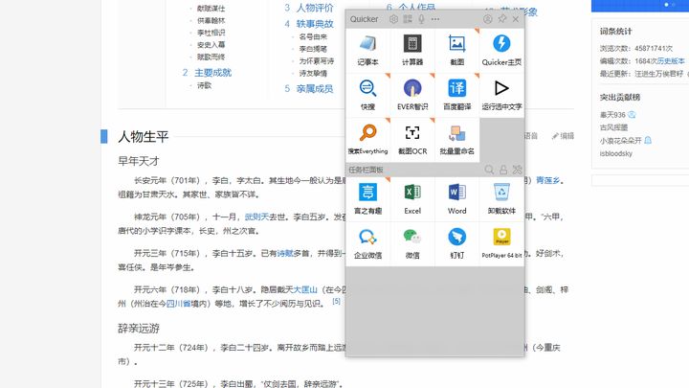Viewport: 689px width, 388px height.
Task: Open 搜索Everything search action
Action: click(367, 140)
